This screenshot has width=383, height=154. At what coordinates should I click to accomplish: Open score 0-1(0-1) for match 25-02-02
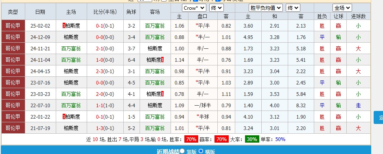point(105,26)
